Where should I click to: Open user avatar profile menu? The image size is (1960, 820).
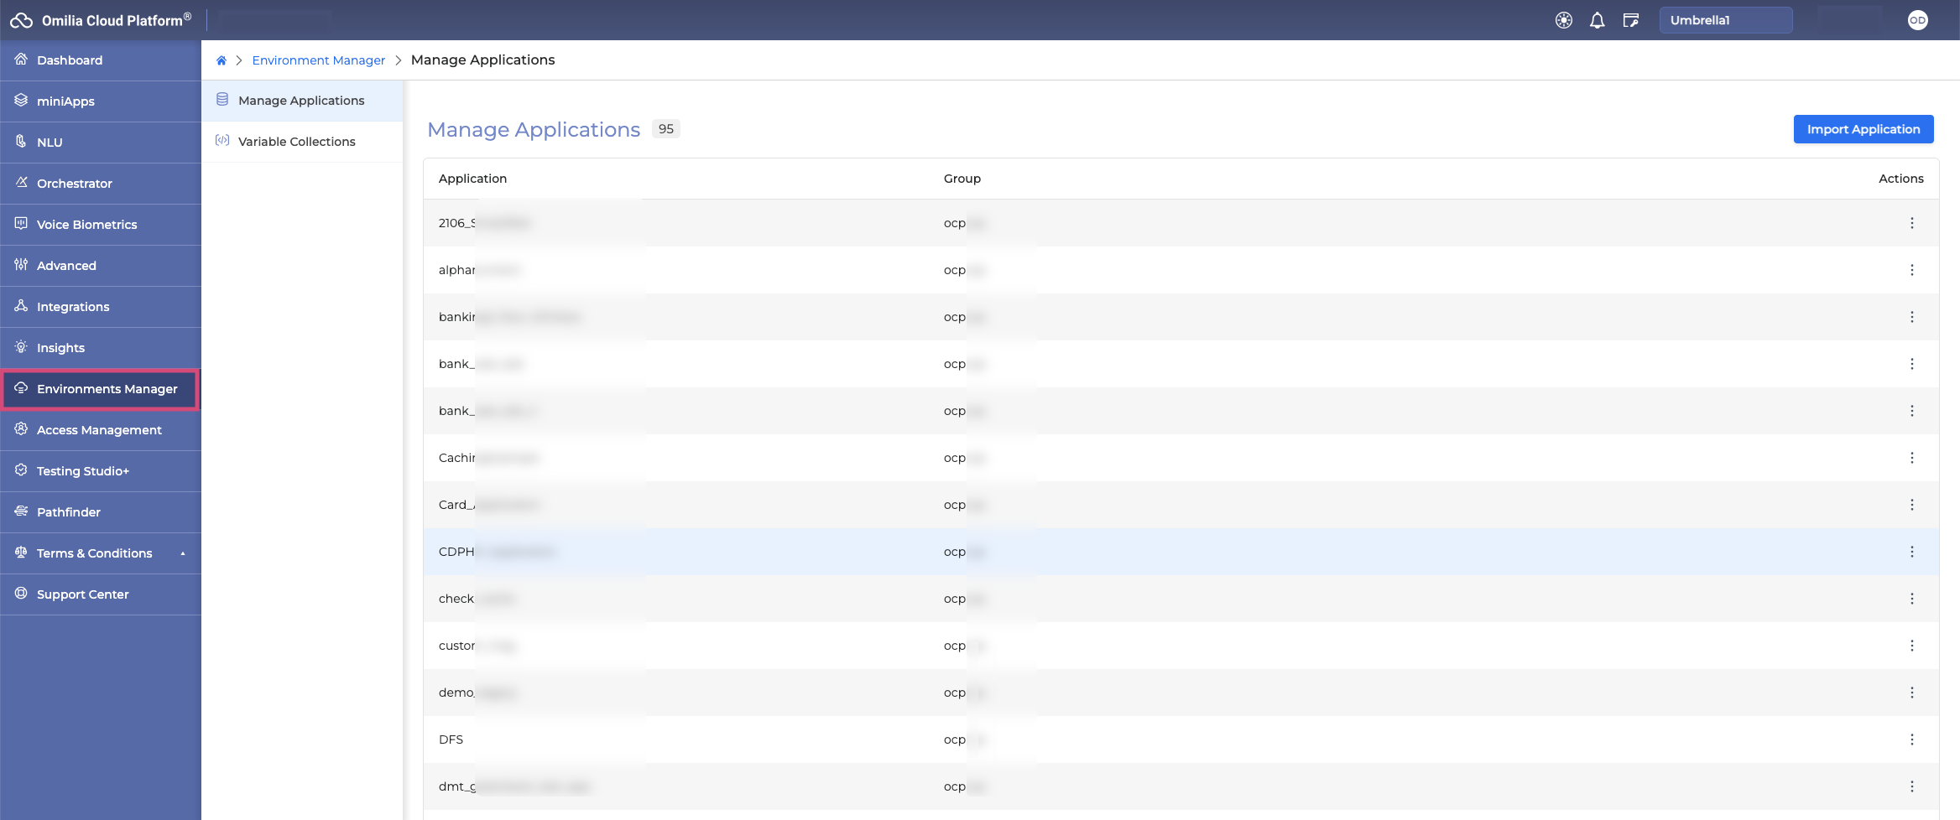tap(1917, 20)
